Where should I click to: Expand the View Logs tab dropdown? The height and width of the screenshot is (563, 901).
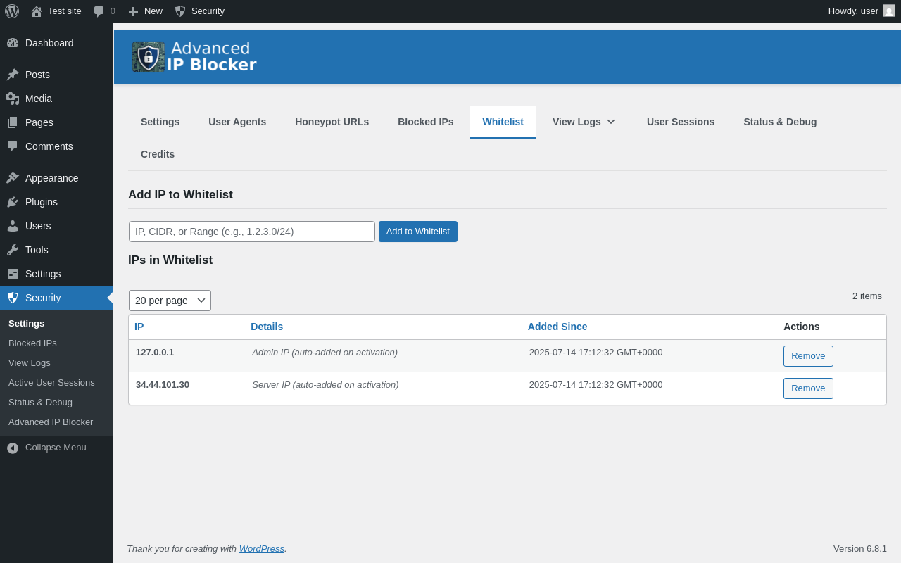coord(584,122)
